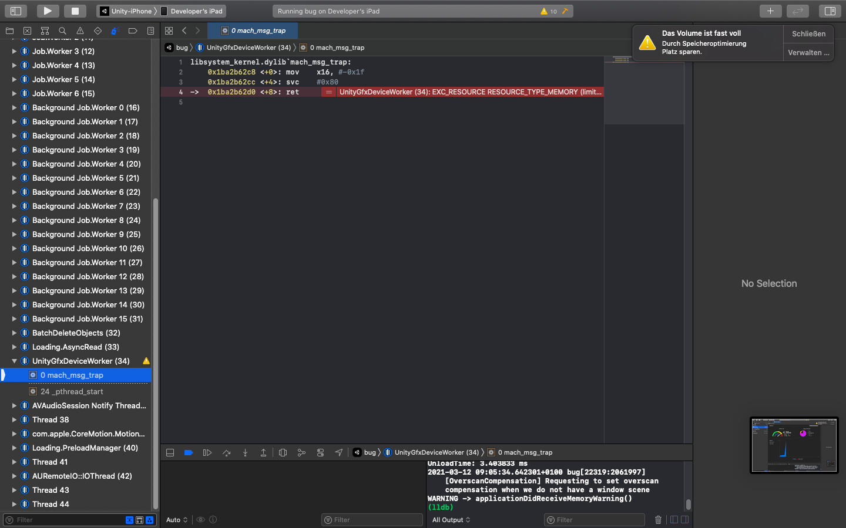Click the Step Into button
This screenshot has height=528, width=846.
pyautogui.click(x=245, y=452)
